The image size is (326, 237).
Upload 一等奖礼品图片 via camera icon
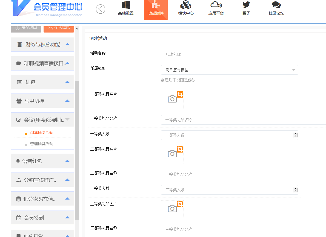tap(172, 99)
